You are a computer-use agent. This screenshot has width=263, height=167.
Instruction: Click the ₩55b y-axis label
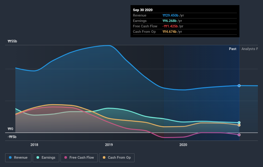coord(12,41)
